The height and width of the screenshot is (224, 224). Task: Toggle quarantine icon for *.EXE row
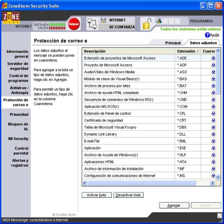click(213, 148)
